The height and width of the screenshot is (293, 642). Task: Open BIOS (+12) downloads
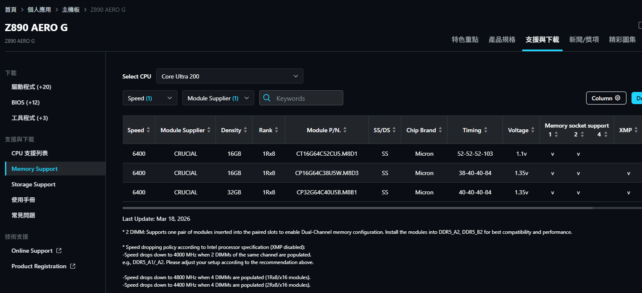pos(26,102)
